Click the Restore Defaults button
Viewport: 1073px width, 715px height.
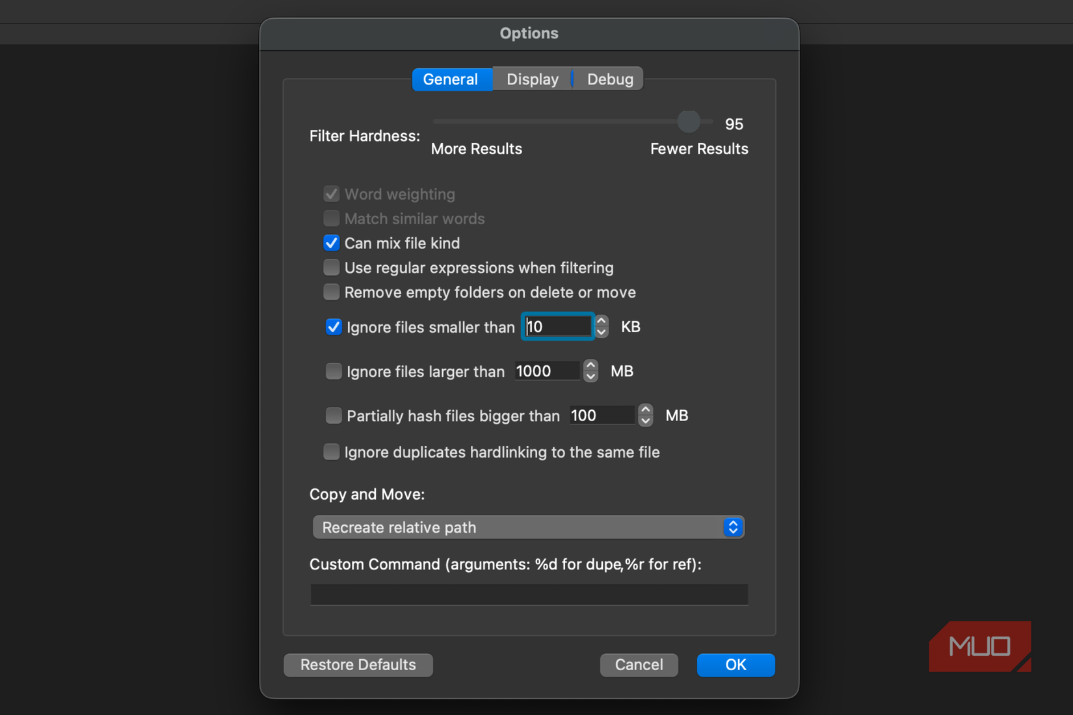[x=358, y=664]
